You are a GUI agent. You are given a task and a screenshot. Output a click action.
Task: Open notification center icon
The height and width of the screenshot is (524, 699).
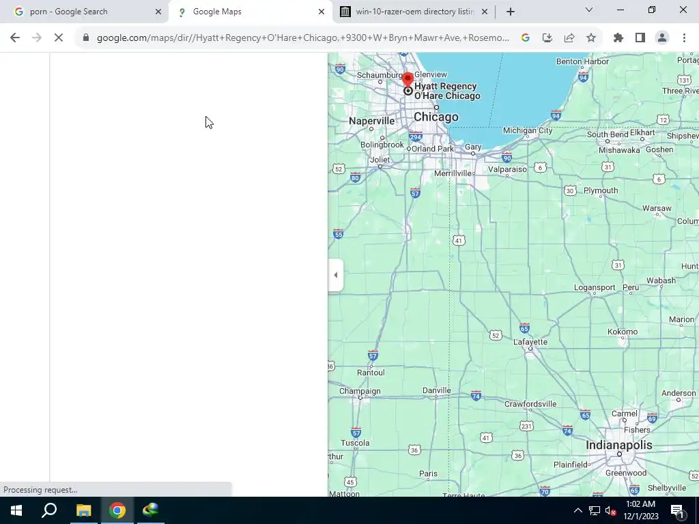coord(676,510)
